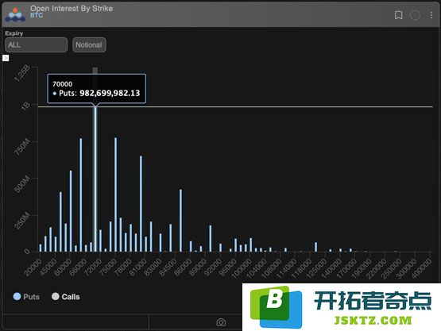
Task: Click the 118000 x-axis strike label
Action: click(301, 268)
